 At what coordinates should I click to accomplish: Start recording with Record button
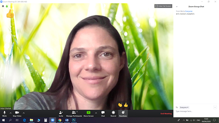(x=113, y=114)
